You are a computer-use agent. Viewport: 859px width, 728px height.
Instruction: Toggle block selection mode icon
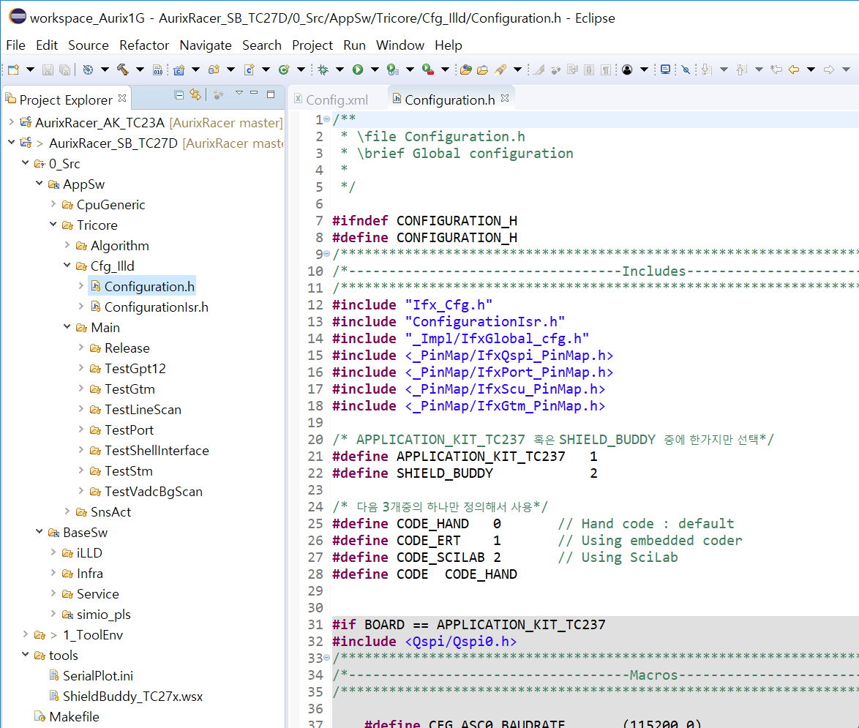click(589, 70)
